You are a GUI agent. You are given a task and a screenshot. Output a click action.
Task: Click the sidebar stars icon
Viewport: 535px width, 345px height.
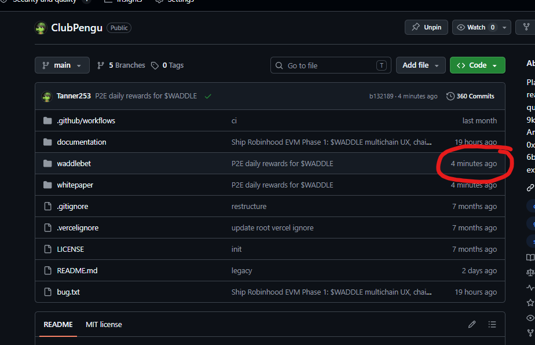tap(530, 303)
